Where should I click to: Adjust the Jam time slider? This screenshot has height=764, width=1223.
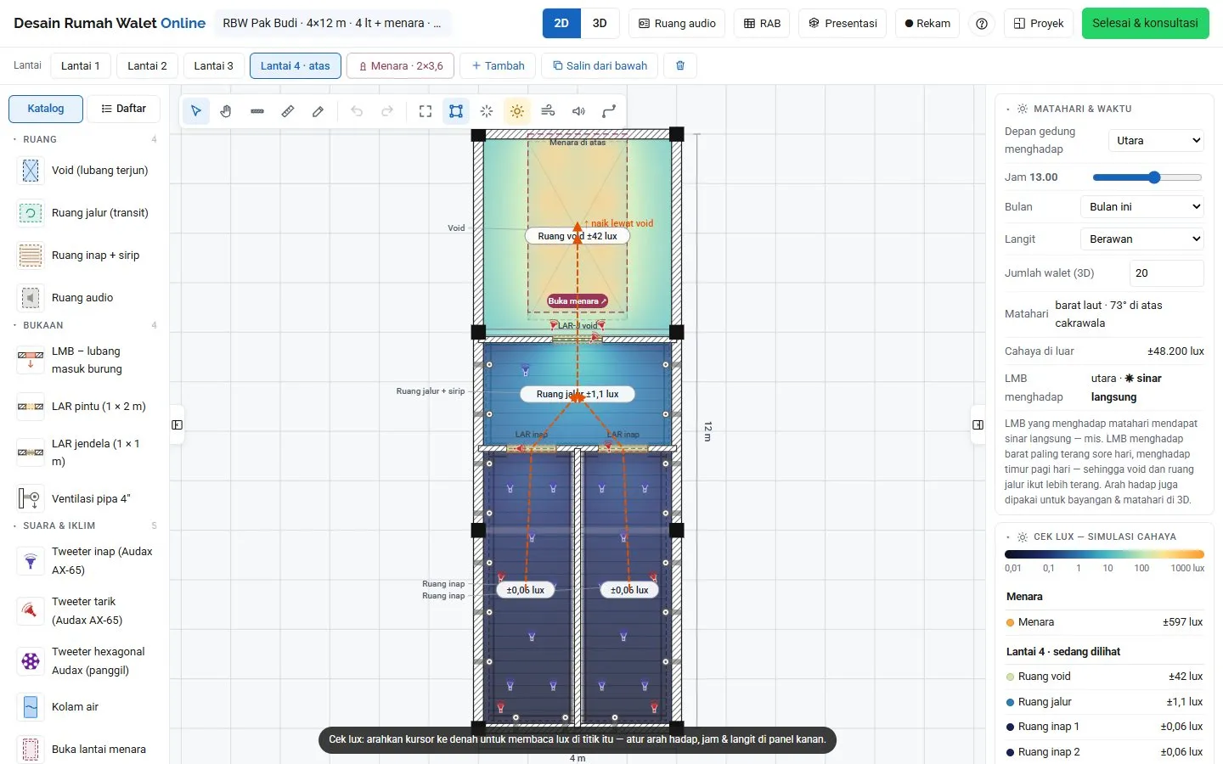[x=1147, y=177]
